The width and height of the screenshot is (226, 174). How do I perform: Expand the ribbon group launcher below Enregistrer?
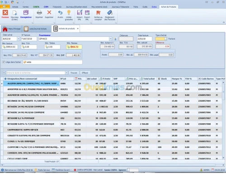coord(33,23)
